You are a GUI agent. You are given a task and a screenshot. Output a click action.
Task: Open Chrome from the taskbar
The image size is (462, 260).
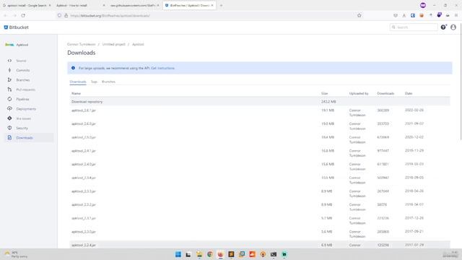[210, 254]
